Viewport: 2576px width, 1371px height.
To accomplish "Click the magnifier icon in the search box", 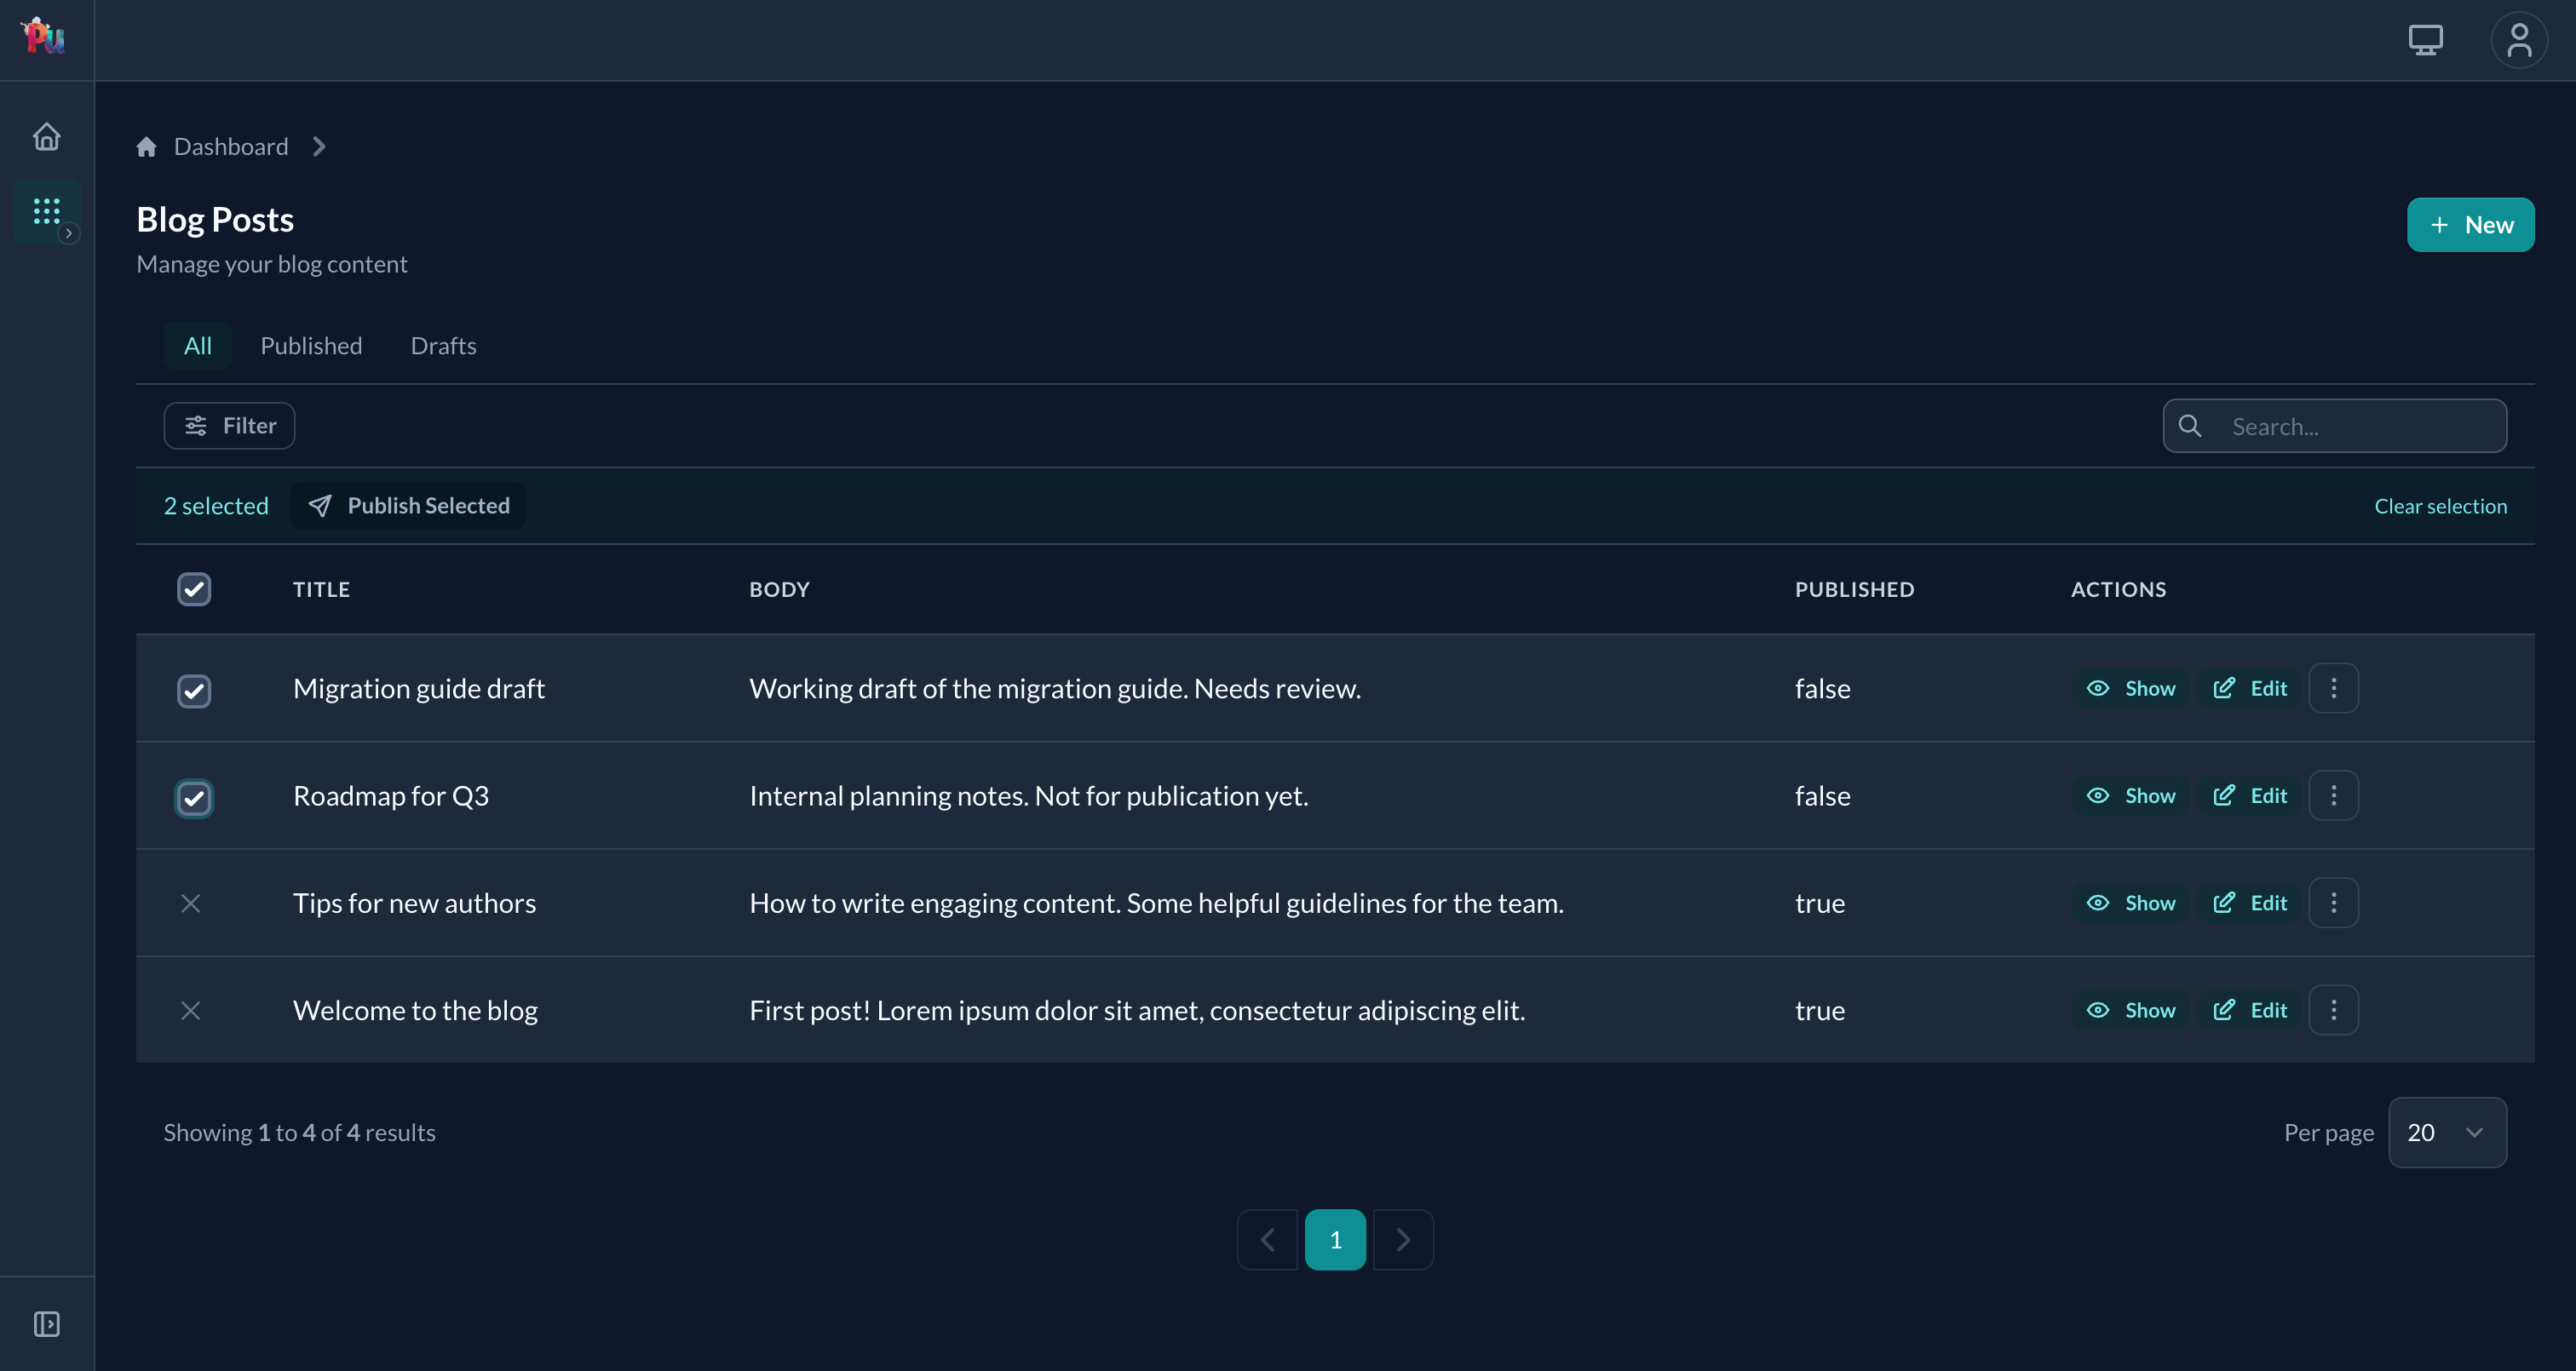I will click(x=2189, y=426).
